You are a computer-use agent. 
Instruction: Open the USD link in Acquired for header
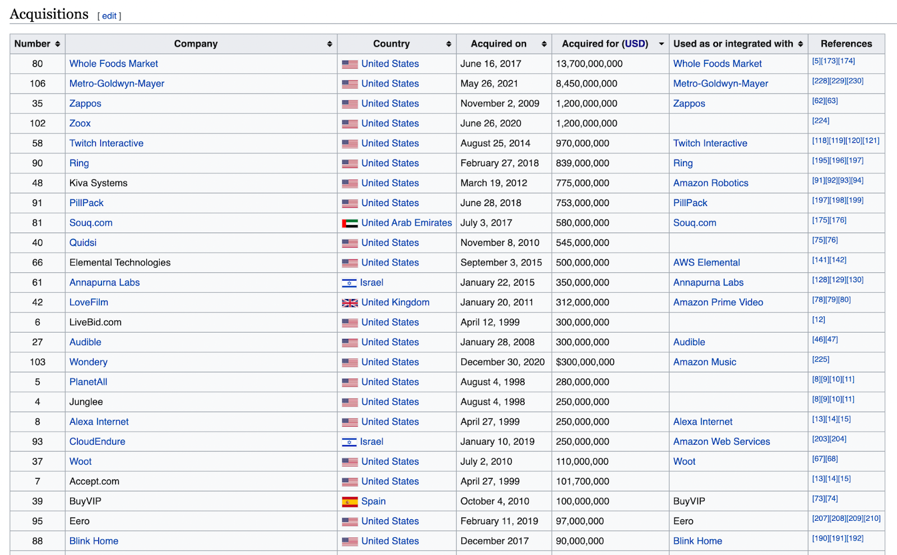coord(635,44)
